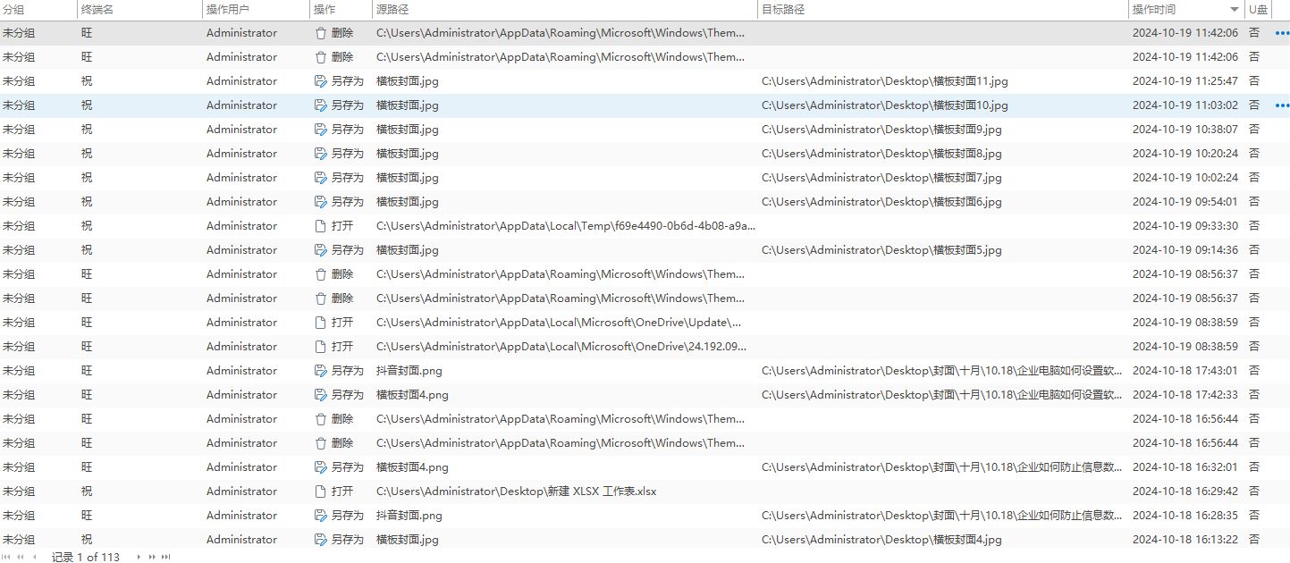This screenshot has width=1290, height=563.
Task: Click 未分组 in the 16:28:35 row
Action: 19,516
